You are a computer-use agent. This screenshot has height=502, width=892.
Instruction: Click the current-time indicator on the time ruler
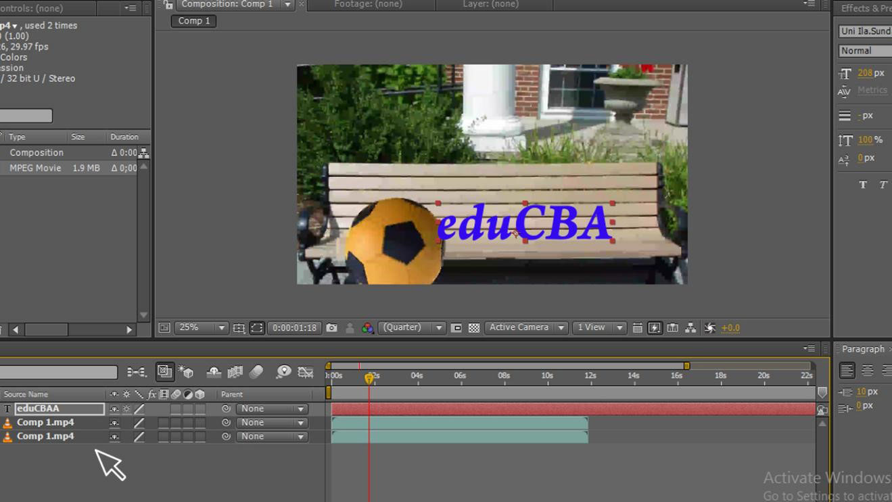point(369,379)
